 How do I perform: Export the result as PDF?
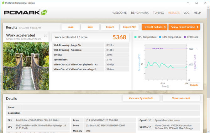(x=129, y=27)
